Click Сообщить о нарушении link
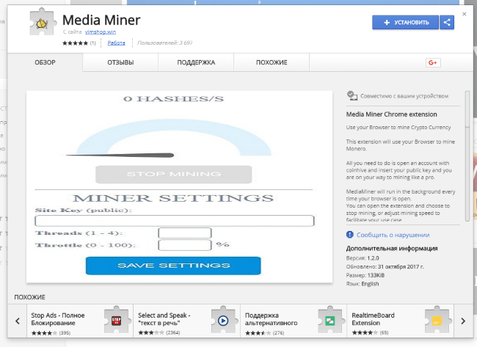Viewport: 477px width, 347px height. coord(393,235)
